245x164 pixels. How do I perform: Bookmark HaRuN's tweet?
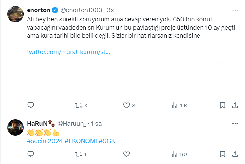(x=222, y=154)
